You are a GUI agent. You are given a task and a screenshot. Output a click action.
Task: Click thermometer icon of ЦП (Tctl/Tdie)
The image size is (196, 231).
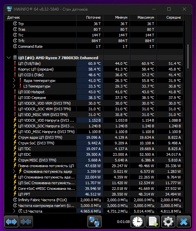(15, 63)
